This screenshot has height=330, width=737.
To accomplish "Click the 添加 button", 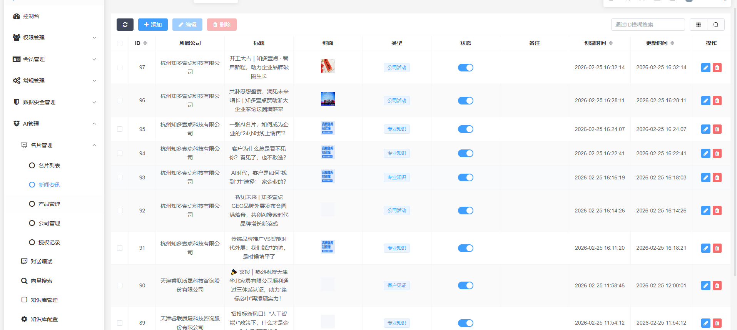I will coord(153,25).
